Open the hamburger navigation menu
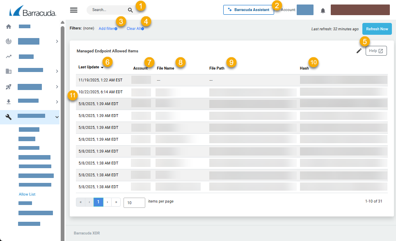The image size is (396, 241). click(x=74, y=10)
